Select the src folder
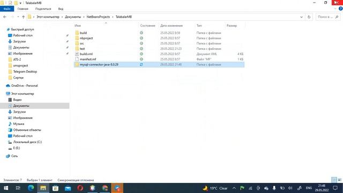 [x=81, y=43]
